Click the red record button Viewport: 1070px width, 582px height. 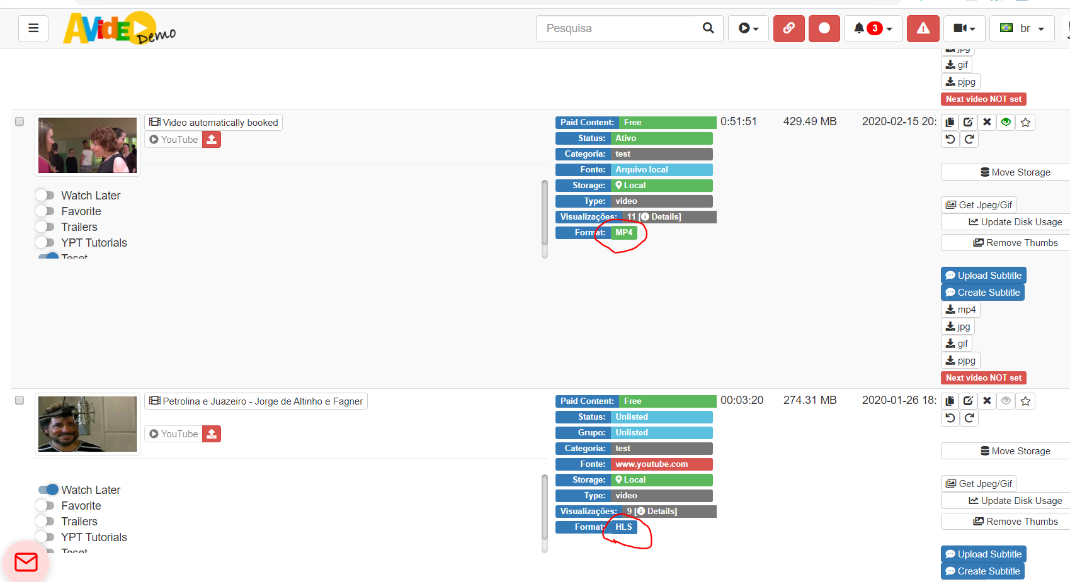824,28
